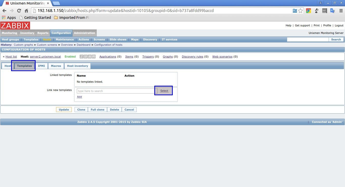This screenshot has width=345, height=187.
Task: Click the IPMI availability icon
Action: click(94, 57)
